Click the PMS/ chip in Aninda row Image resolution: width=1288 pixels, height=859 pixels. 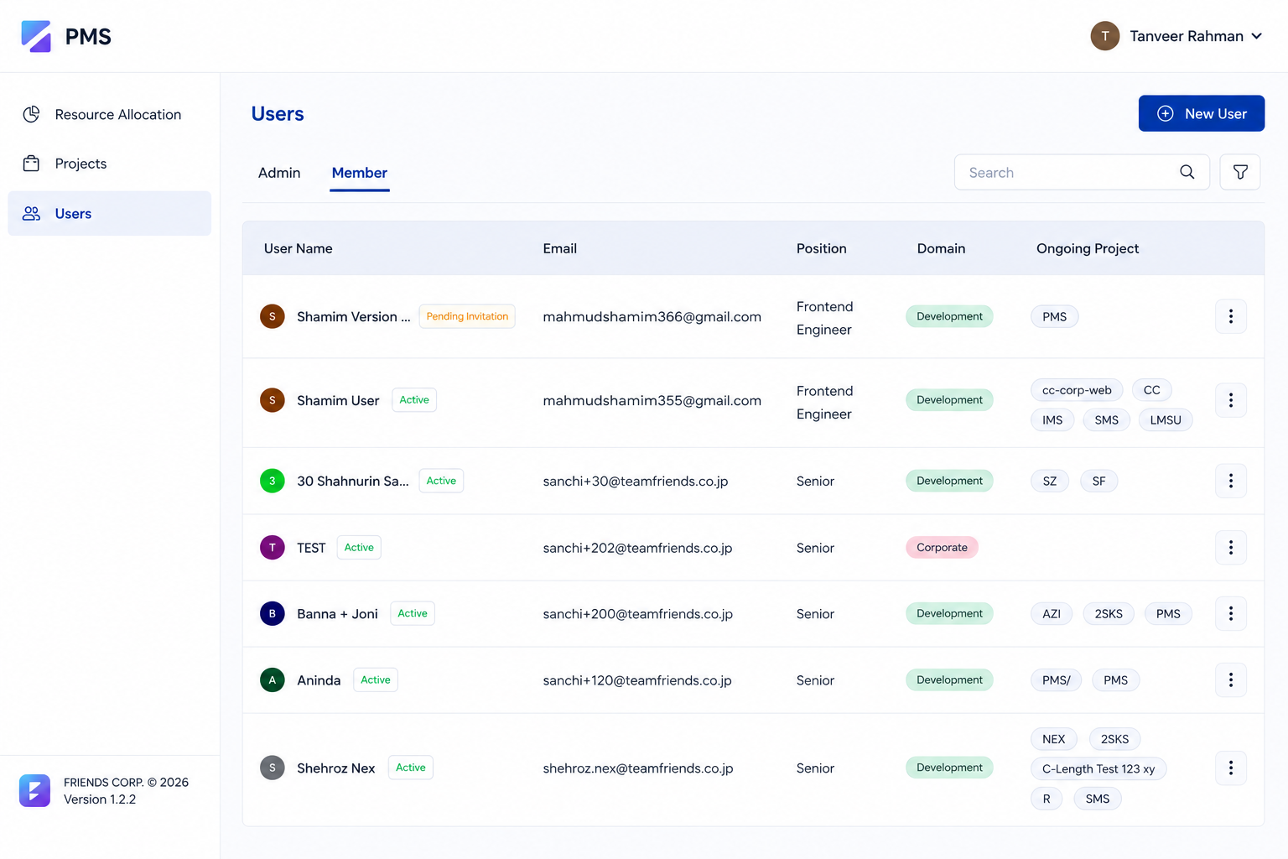click(1056, 679)
